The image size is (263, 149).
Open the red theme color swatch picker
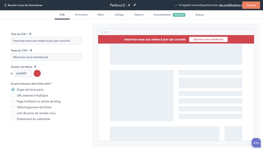coord(37,74)
